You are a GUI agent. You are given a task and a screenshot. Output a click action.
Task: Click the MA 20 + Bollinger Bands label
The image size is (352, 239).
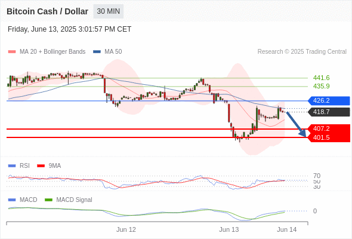tap(53, 52)
